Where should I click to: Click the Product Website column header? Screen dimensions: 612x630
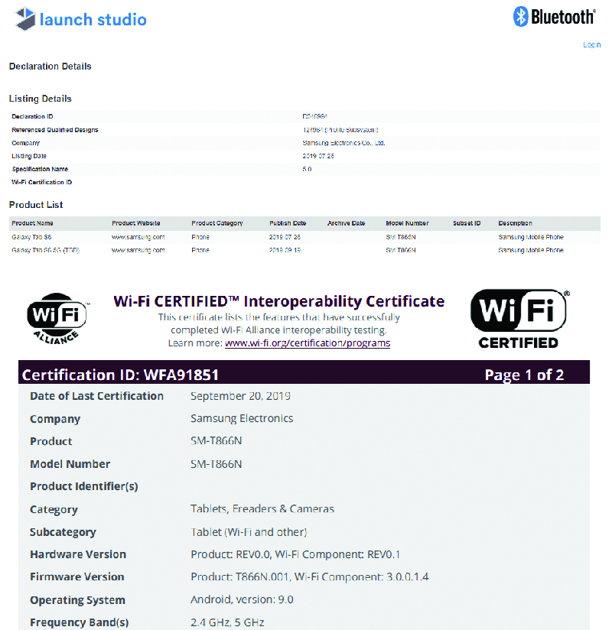pos(136,223)
